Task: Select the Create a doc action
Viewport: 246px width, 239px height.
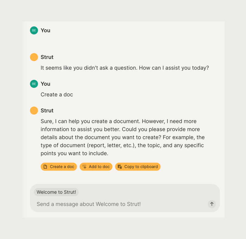Action: 59,167
